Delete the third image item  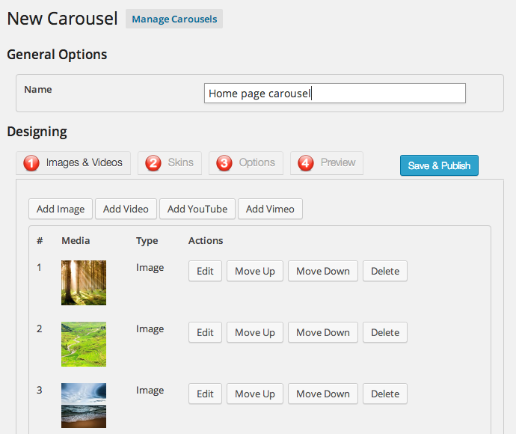(385, 394)
